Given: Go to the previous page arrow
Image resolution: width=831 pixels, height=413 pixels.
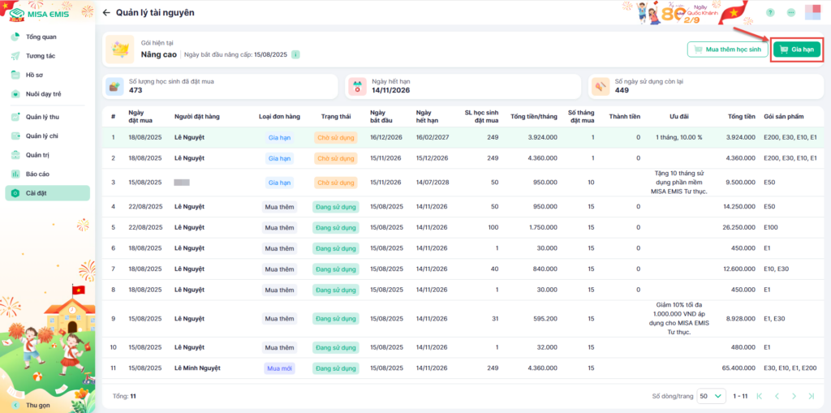Looking at the screenshot, I should tap(777, 396).
